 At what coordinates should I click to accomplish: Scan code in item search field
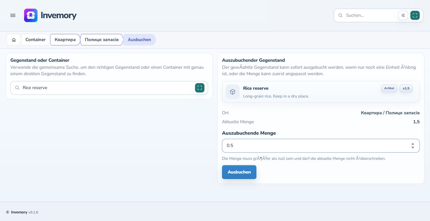click(200, 88)
